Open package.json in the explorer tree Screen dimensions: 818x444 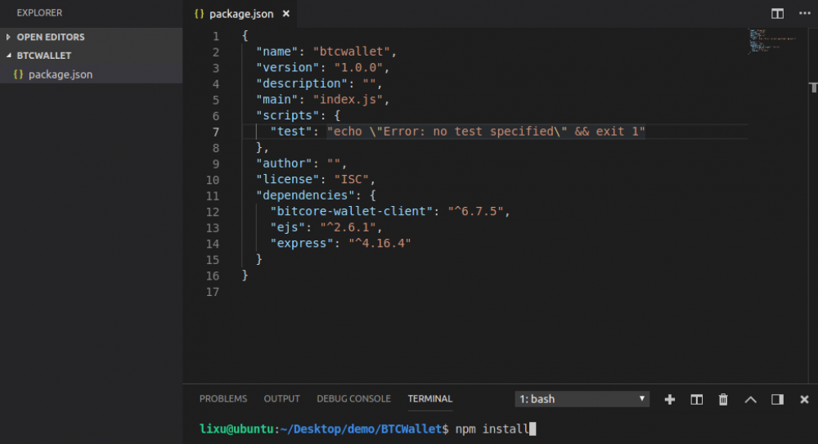[61, 74]
